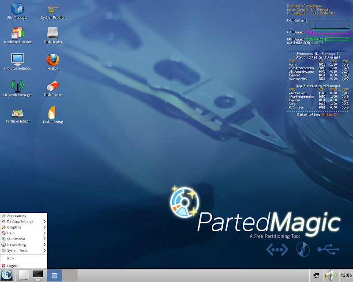This screenshot has height=282, width=353.
Task: Open the Accessories menu entry
Action: coord(24,215)
